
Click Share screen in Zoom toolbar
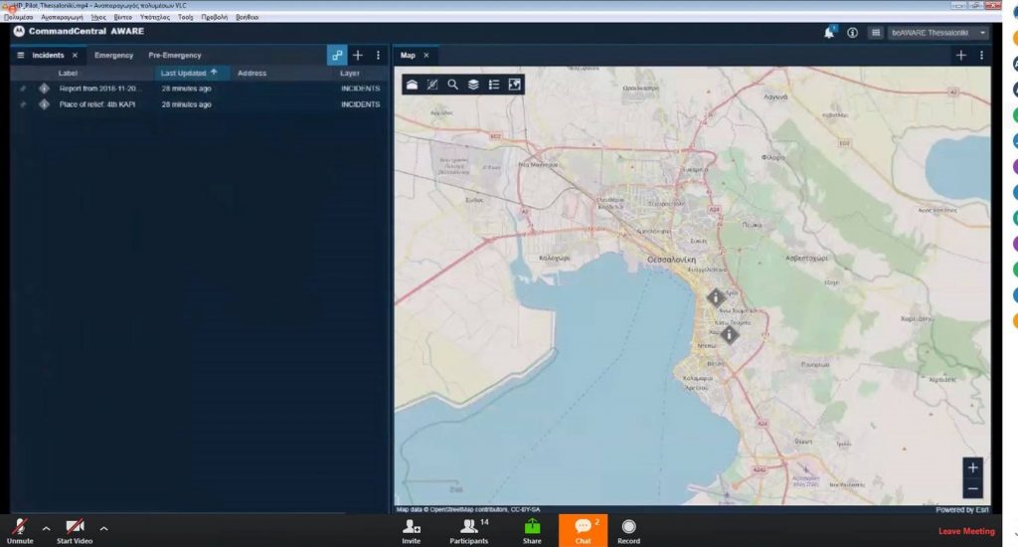click(532, 531)
